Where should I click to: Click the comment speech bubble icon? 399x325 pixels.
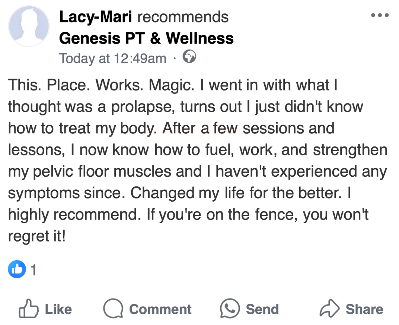point(113,309)
